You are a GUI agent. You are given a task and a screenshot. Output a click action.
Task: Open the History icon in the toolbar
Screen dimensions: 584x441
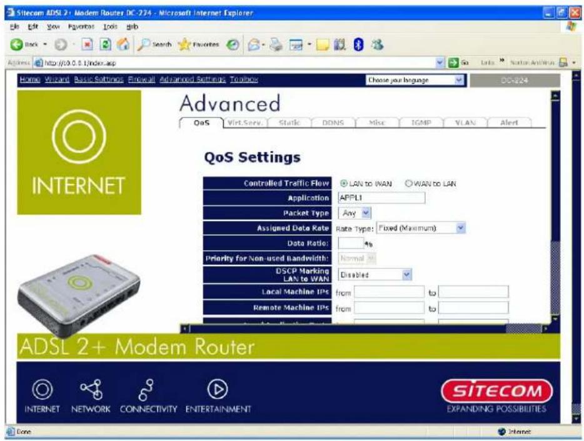pos(233,44)
